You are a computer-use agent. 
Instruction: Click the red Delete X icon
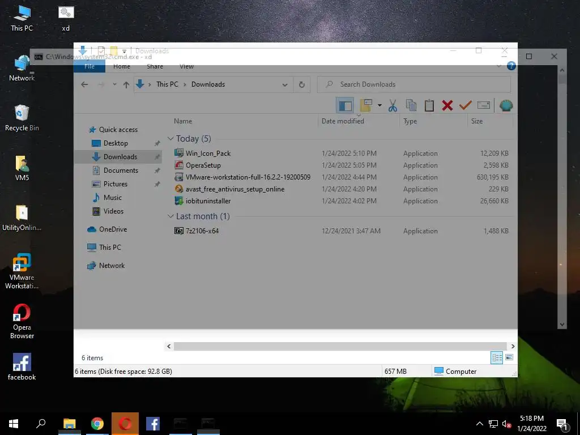(x=447, y=106)
